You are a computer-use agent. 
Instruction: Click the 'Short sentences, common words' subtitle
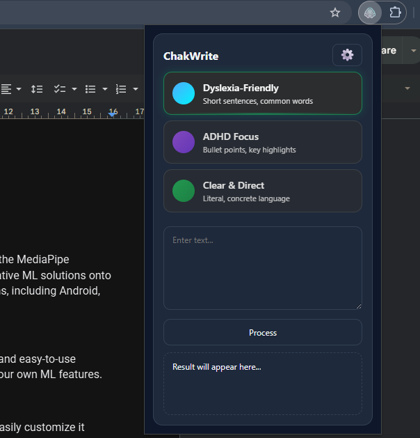[x=258, y=101]
